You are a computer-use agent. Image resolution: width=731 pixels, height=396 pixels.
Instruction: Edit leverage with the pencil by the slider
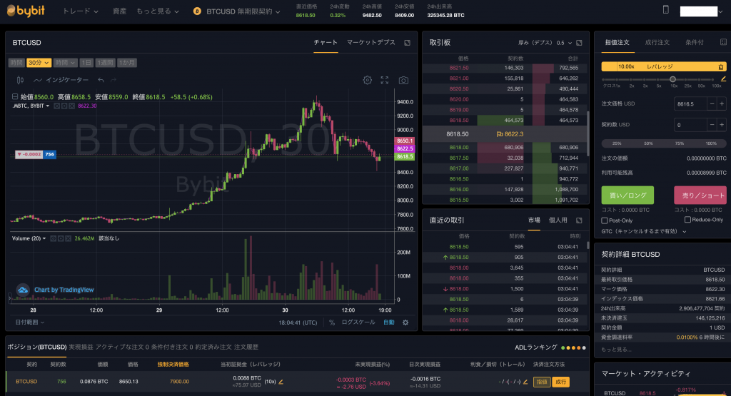click(x=723, y=79)
